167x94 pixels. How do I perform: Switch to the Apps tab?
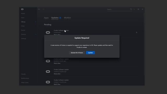(x=46, y=18)
